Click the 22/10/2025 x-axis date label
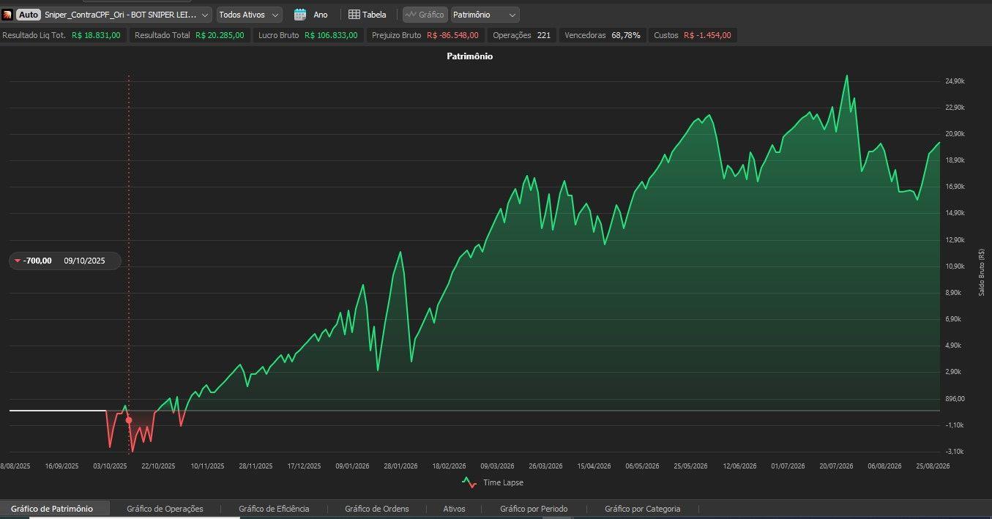The width and height of the screenshot is (992, 519). [x=158, y=466]
